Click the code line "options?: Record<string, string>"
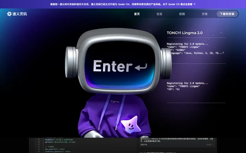 pyautogui.click(x=60, y=142)
